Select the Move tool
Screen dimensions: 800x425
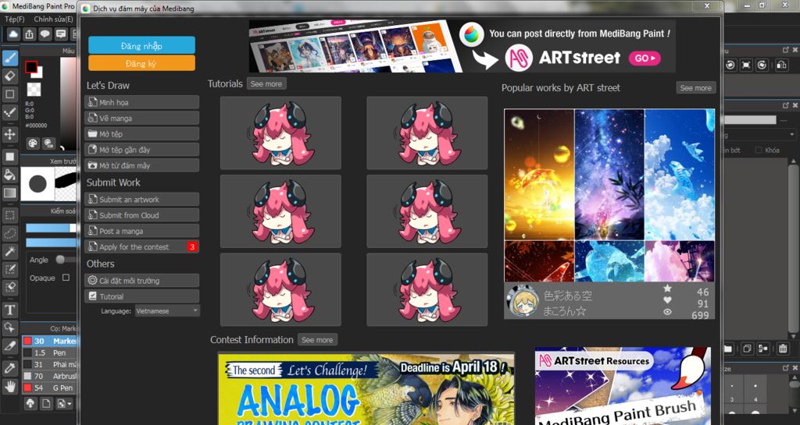[x=10, y=135]
